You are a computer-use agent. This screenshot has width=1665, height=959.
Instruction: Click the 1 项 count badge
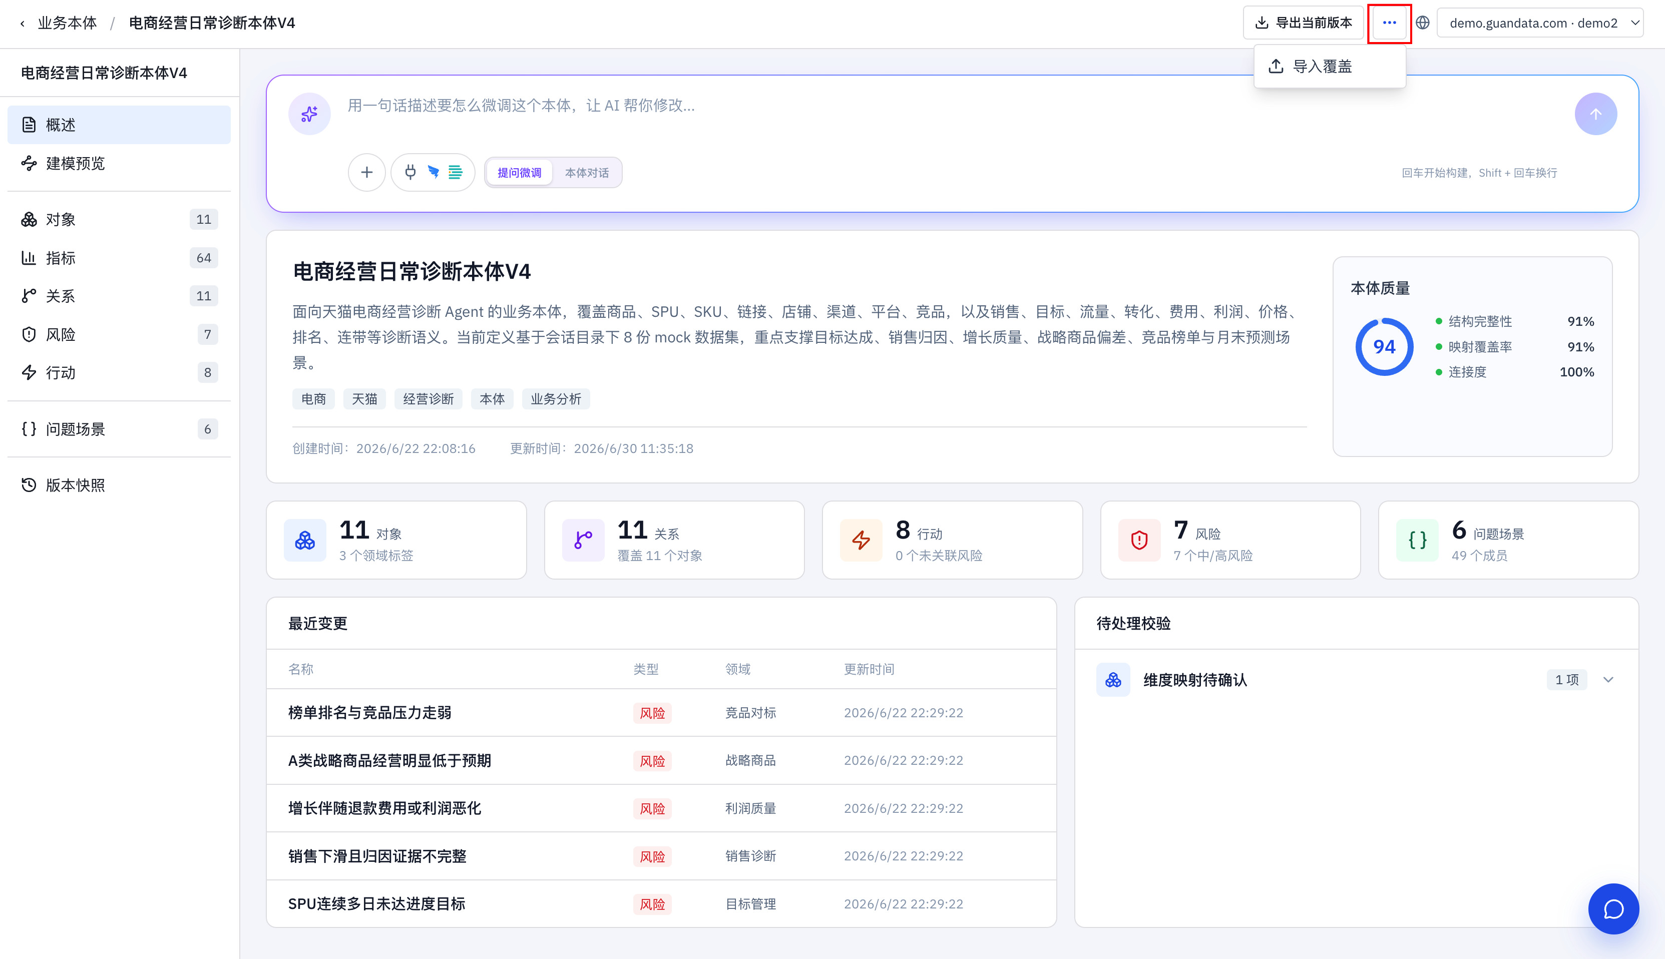pyautogui.click(x=1567, y=680)
